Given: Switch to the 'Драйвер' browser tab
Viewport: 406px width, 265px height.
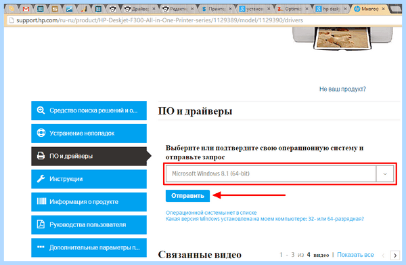Looking at the screenshot, I should [x=140, y=9].
